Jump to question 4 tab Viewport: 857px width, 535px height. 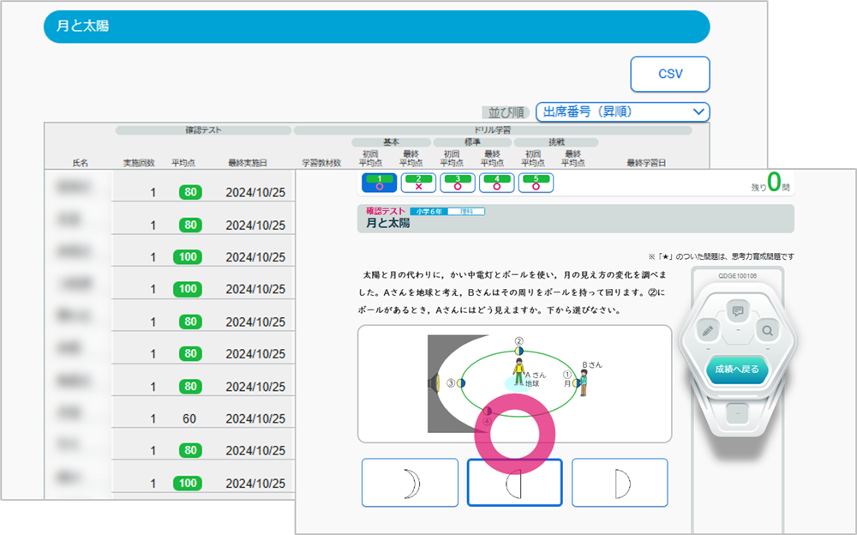coord(497,182)
